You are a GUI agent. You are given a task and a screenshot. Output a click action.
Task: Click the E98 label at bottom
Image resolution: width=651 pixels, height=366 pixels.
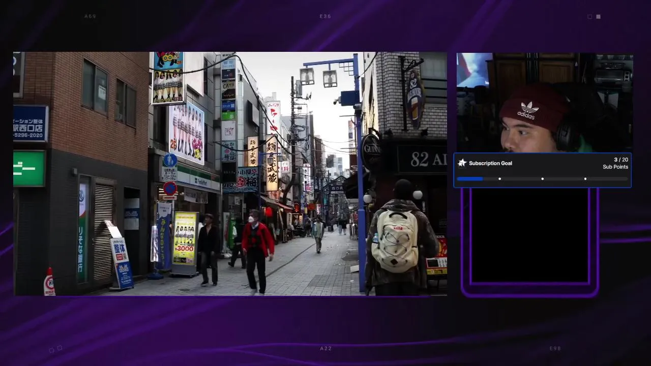[x=555, y=348]
